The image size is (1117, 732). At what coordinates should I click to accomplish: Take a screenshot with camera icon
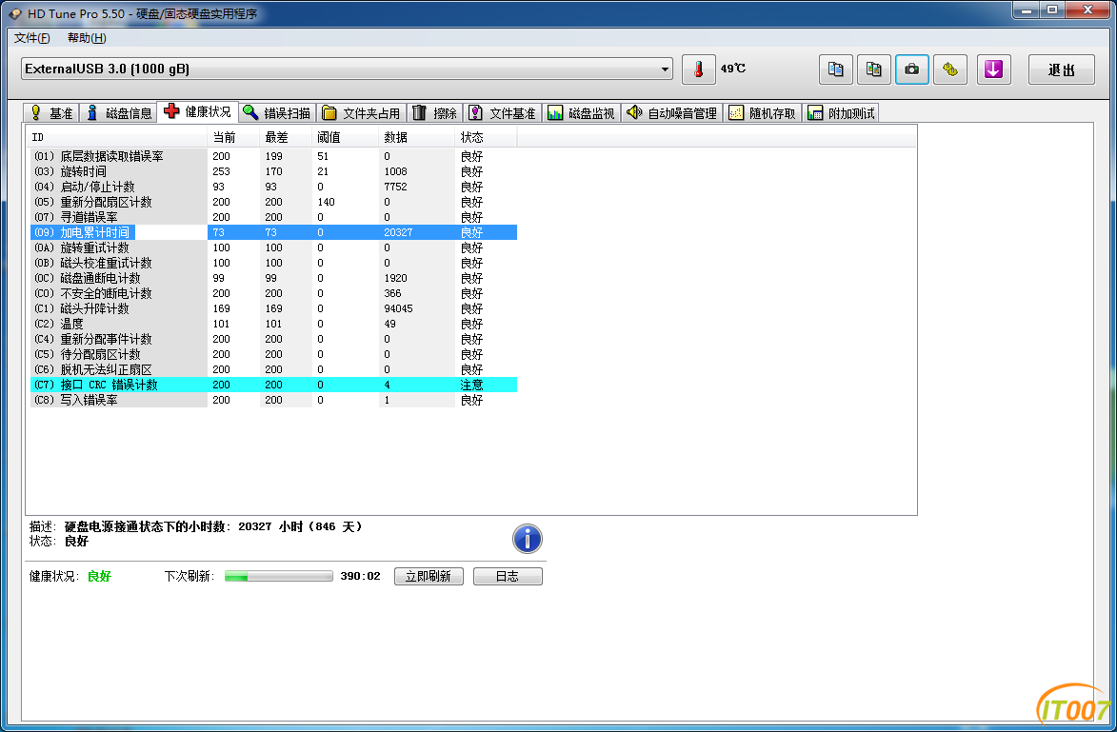[912, 69]
